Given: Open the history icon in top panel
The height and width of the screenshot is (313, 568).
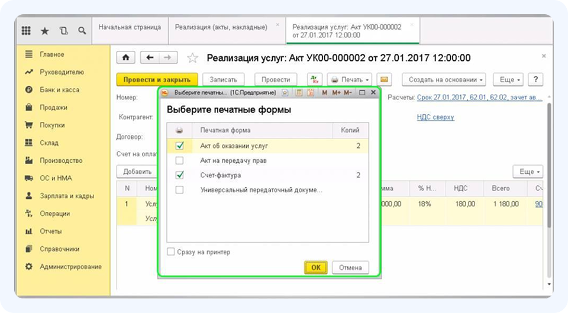Looking at the screenshot, I should (63, 31).
